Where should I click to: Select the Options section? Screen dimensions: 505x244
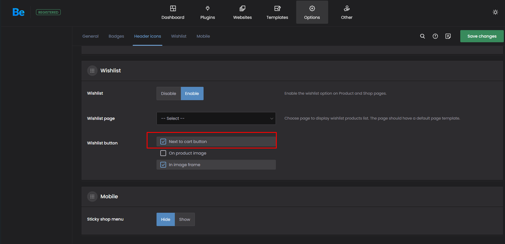[x=312, y=12]
